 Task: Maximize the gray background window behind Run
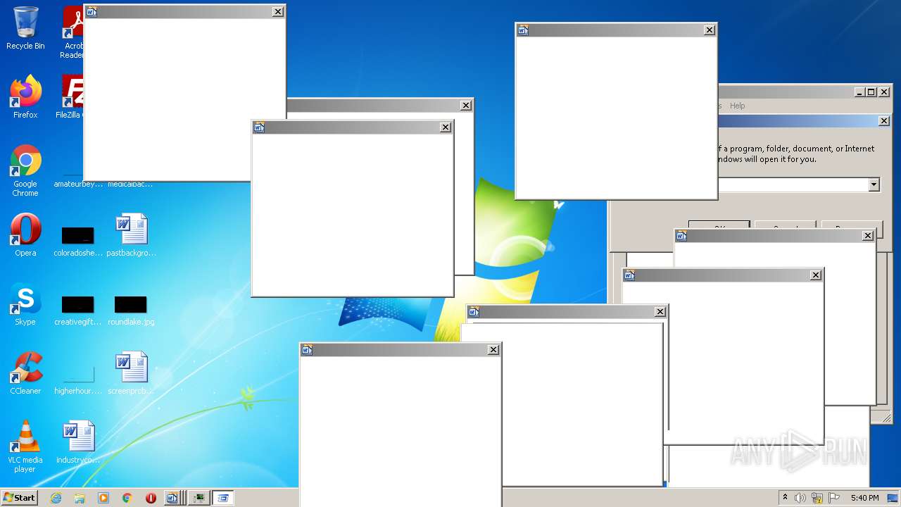[x=871, y=92]
